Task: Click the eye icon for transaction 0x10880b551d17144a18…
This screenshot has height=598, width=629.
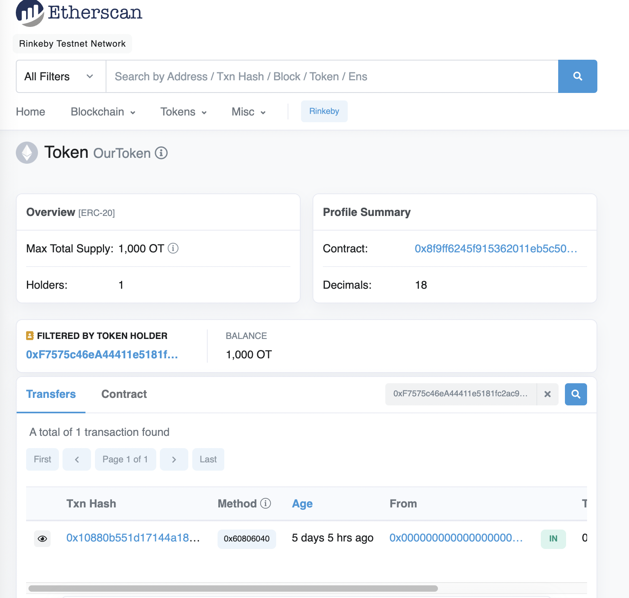Action: pos(42,539)
